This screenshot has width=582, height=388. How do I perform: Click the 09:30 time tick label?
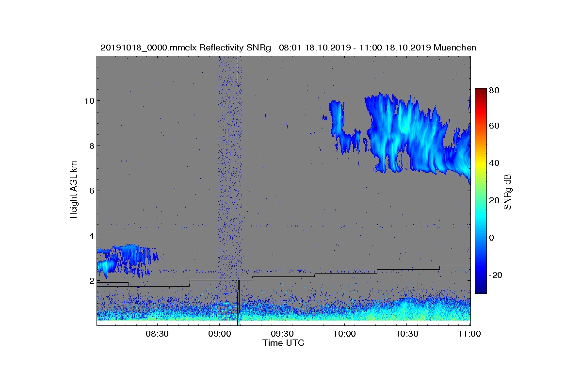pos(282,334)
